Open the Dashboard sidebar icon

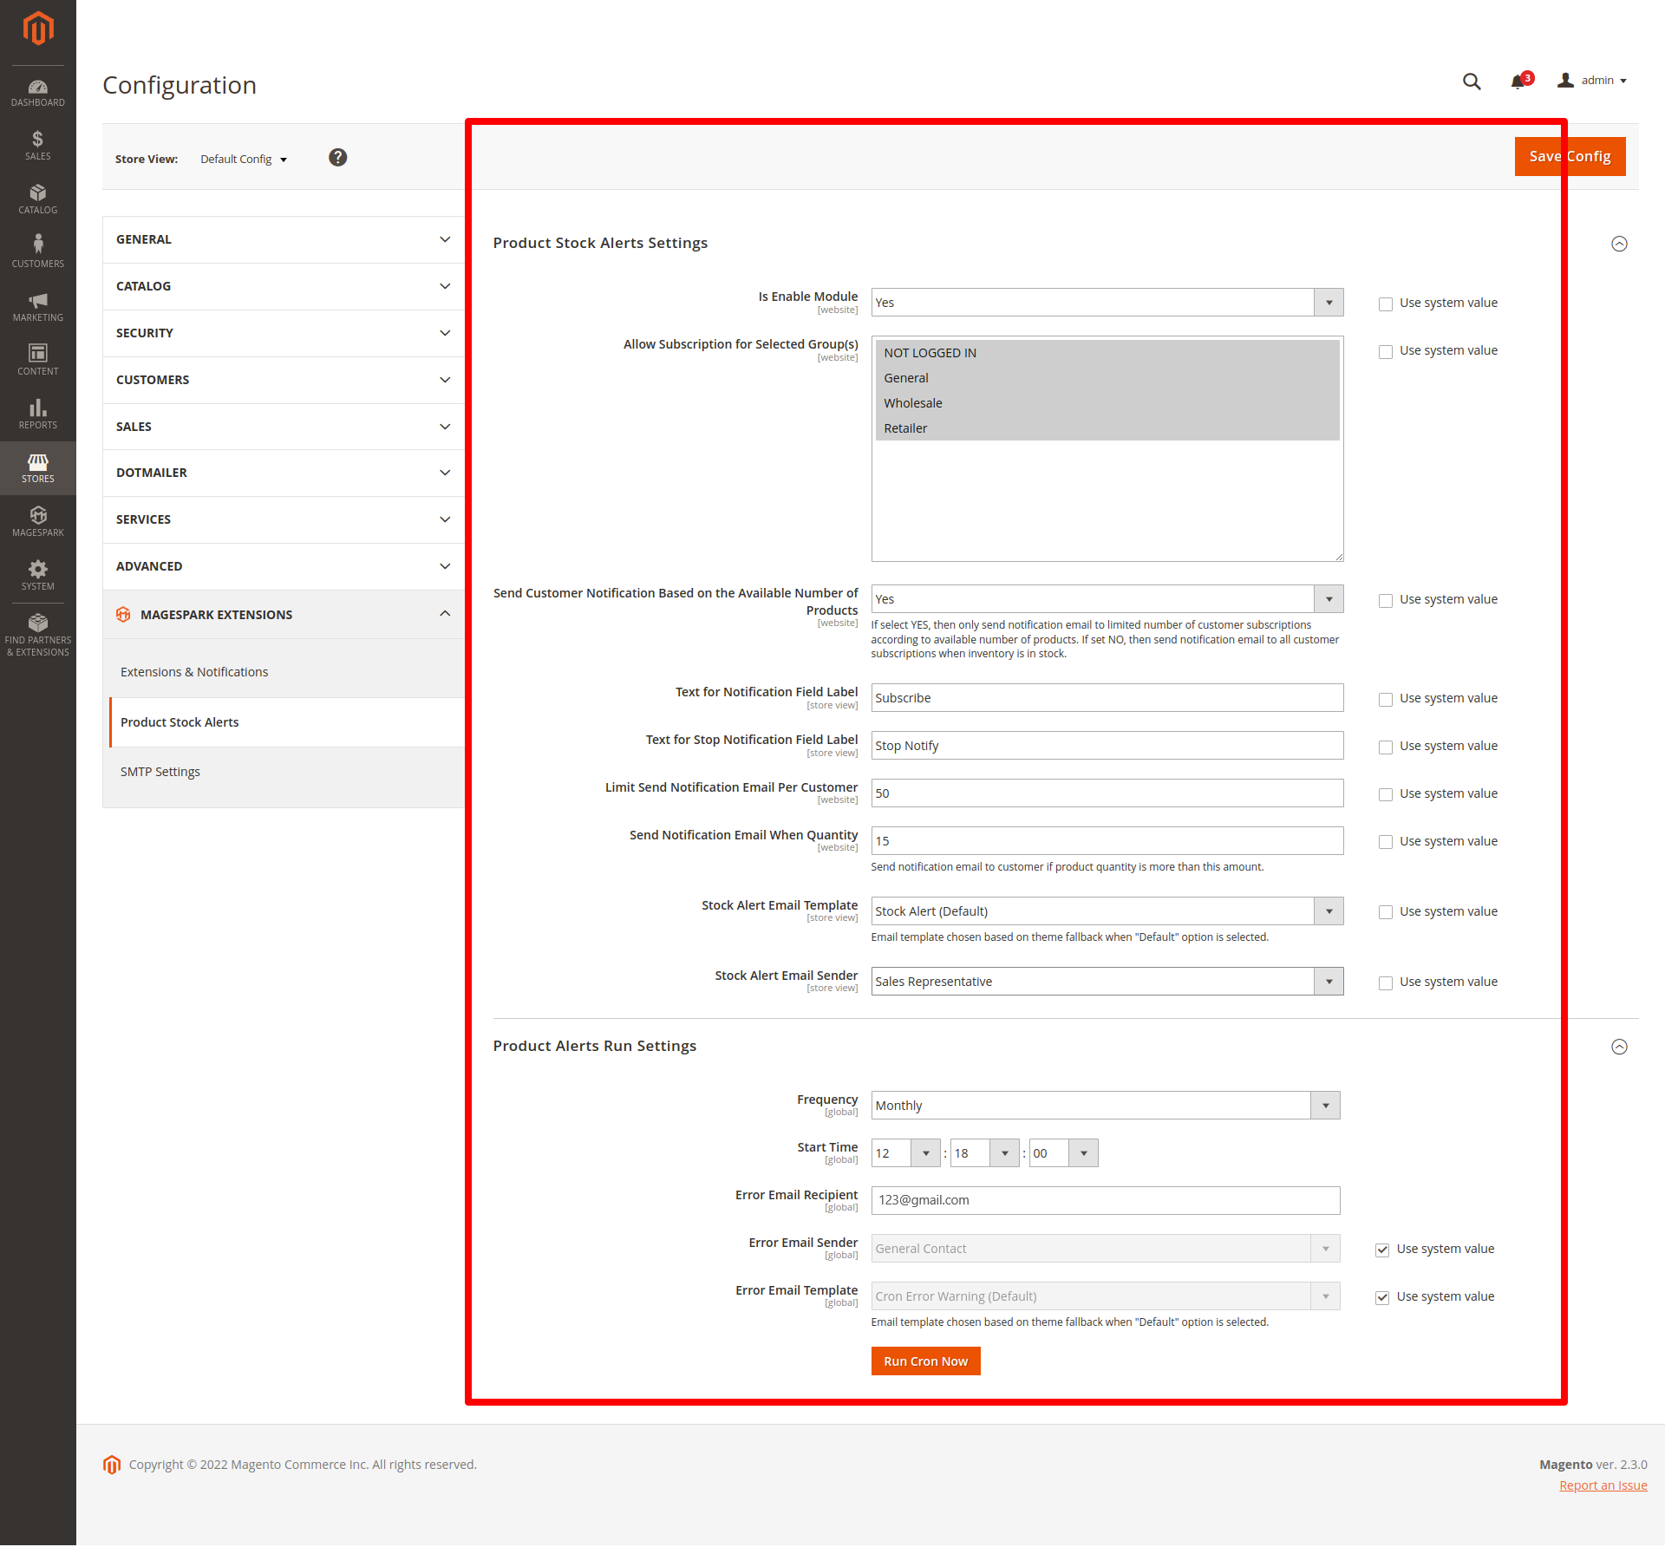38,93
